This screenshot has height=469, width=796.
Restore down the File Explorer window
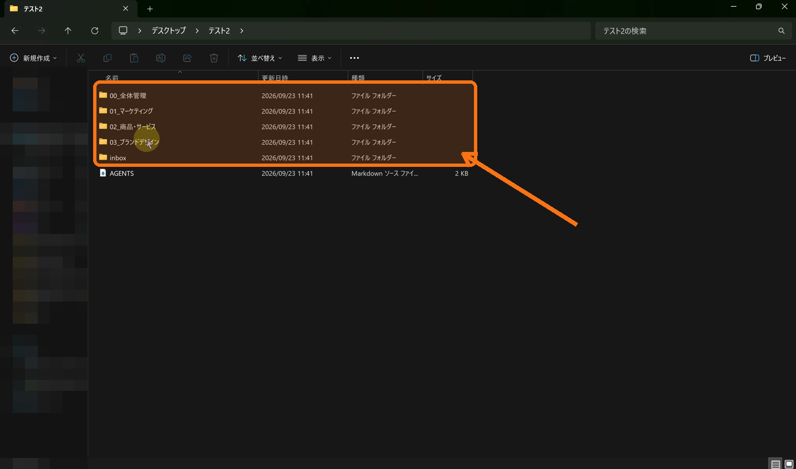pyautogui.click(x=759, y=7)
